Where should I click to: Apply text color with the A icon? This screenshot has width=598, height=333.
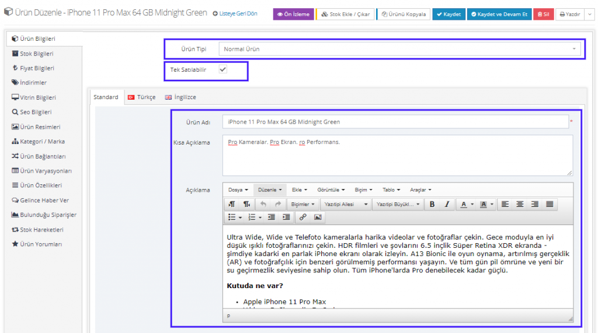click(463, 204)
